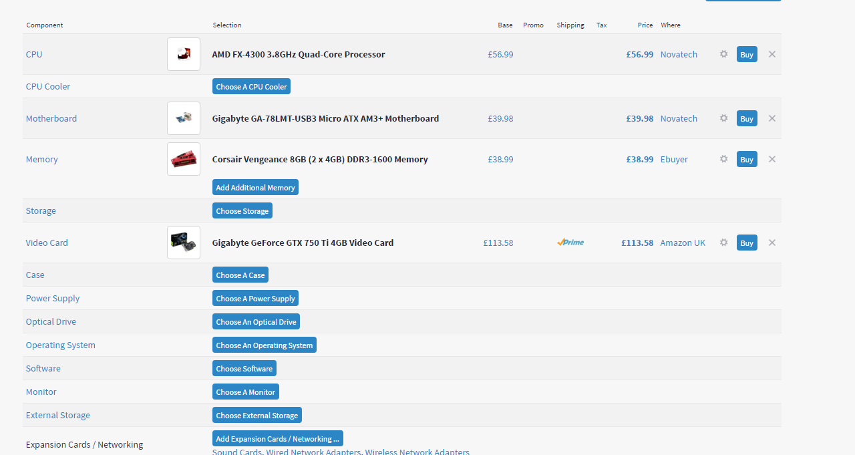Click Choose A Power Supply button
This screenshot has width=855, height=455.
255,299
